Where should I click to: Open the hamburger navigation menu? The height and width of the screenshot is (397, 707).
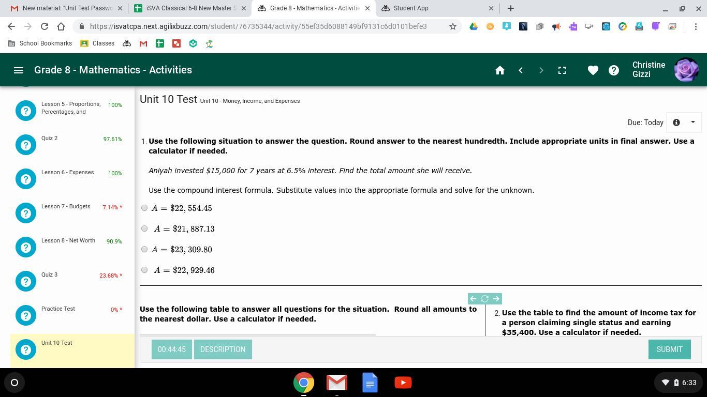click(x=19, y=70)
